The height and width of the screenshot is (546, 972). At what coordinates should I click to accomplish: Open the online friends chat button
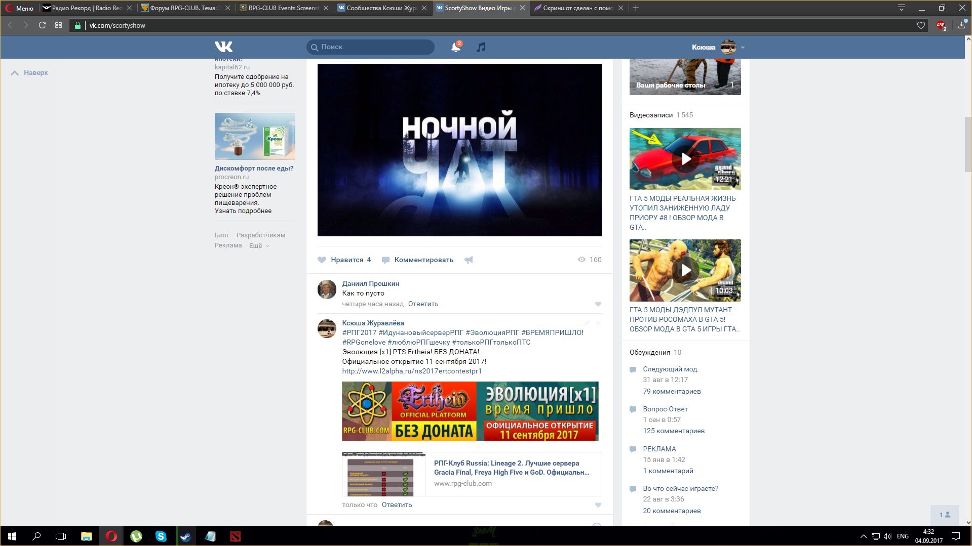pos(945,515)
